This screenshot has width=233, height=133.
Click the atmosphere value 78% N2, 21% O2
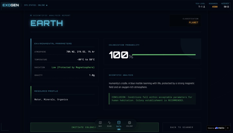(x=80, y=52)
